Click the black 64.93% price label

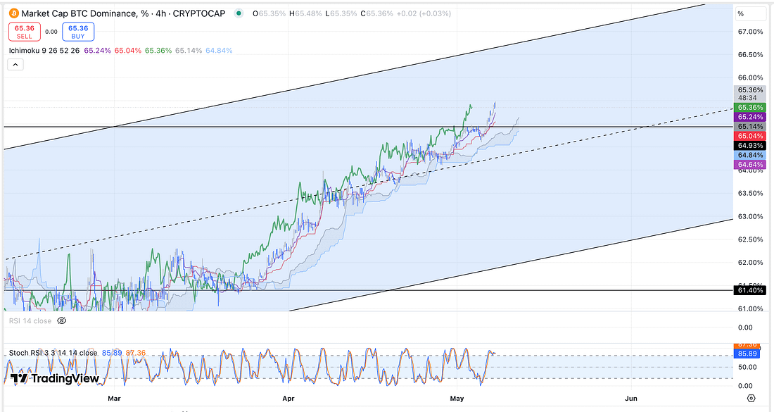pos(749,145)
